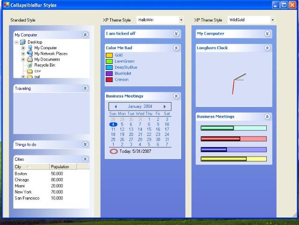Click the yellow progress bar
The width and height of the screenshot is (299, 225).
click(x=233, y=159)
